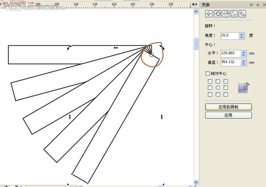The width and height of the screenshot is (266, 187).
Task: Check the top-left anchor point box
Action: pyautogui.click(x=210, y=81)
